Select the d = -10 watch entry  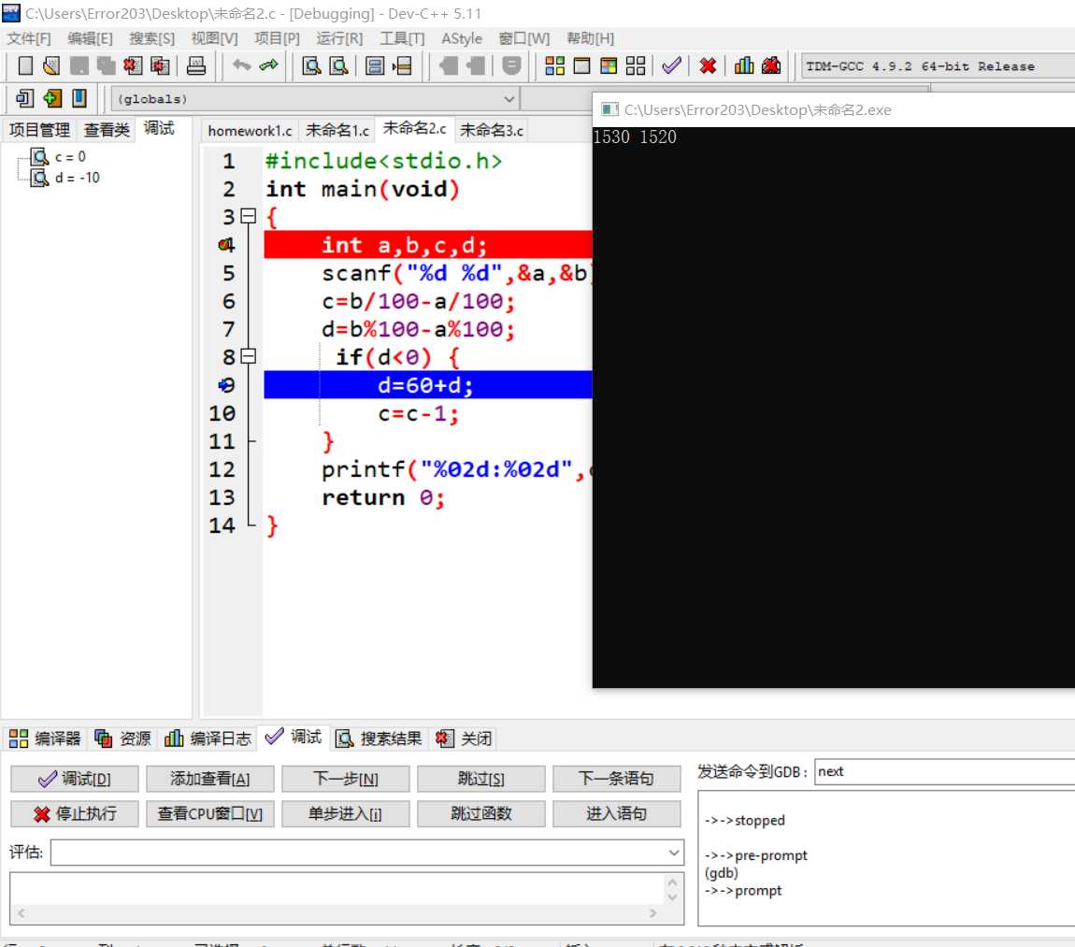77,178
